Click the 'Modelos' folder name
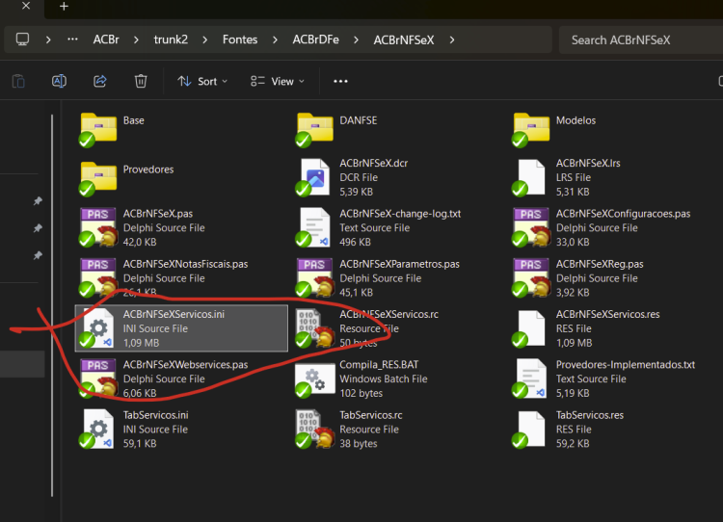This screenshot has height=522, width=723. click(x=576, y=120)
